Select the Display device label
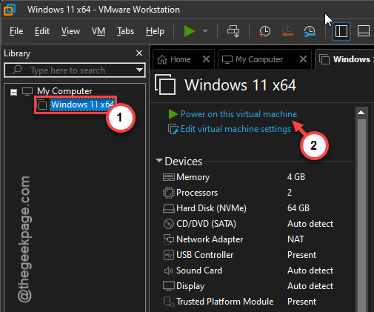The width and height of the screenshot is (374, 312). click(190, 286)
